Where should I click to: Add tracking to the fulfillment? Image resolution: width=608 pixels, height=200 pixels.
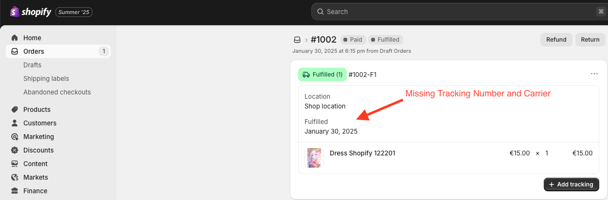(571, 185)
